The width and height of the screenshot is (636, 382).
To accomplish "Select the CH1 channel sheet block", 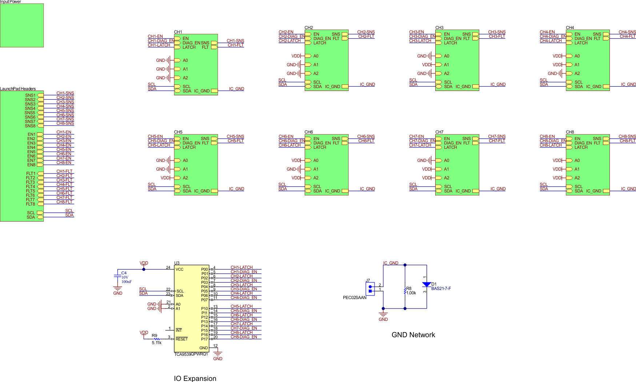I will tap(196, 65).
